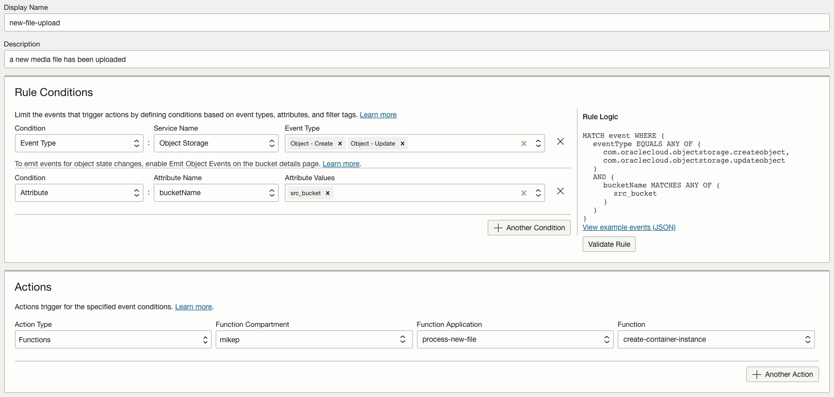
Task: Add Another Action
Action: [782, 374]
